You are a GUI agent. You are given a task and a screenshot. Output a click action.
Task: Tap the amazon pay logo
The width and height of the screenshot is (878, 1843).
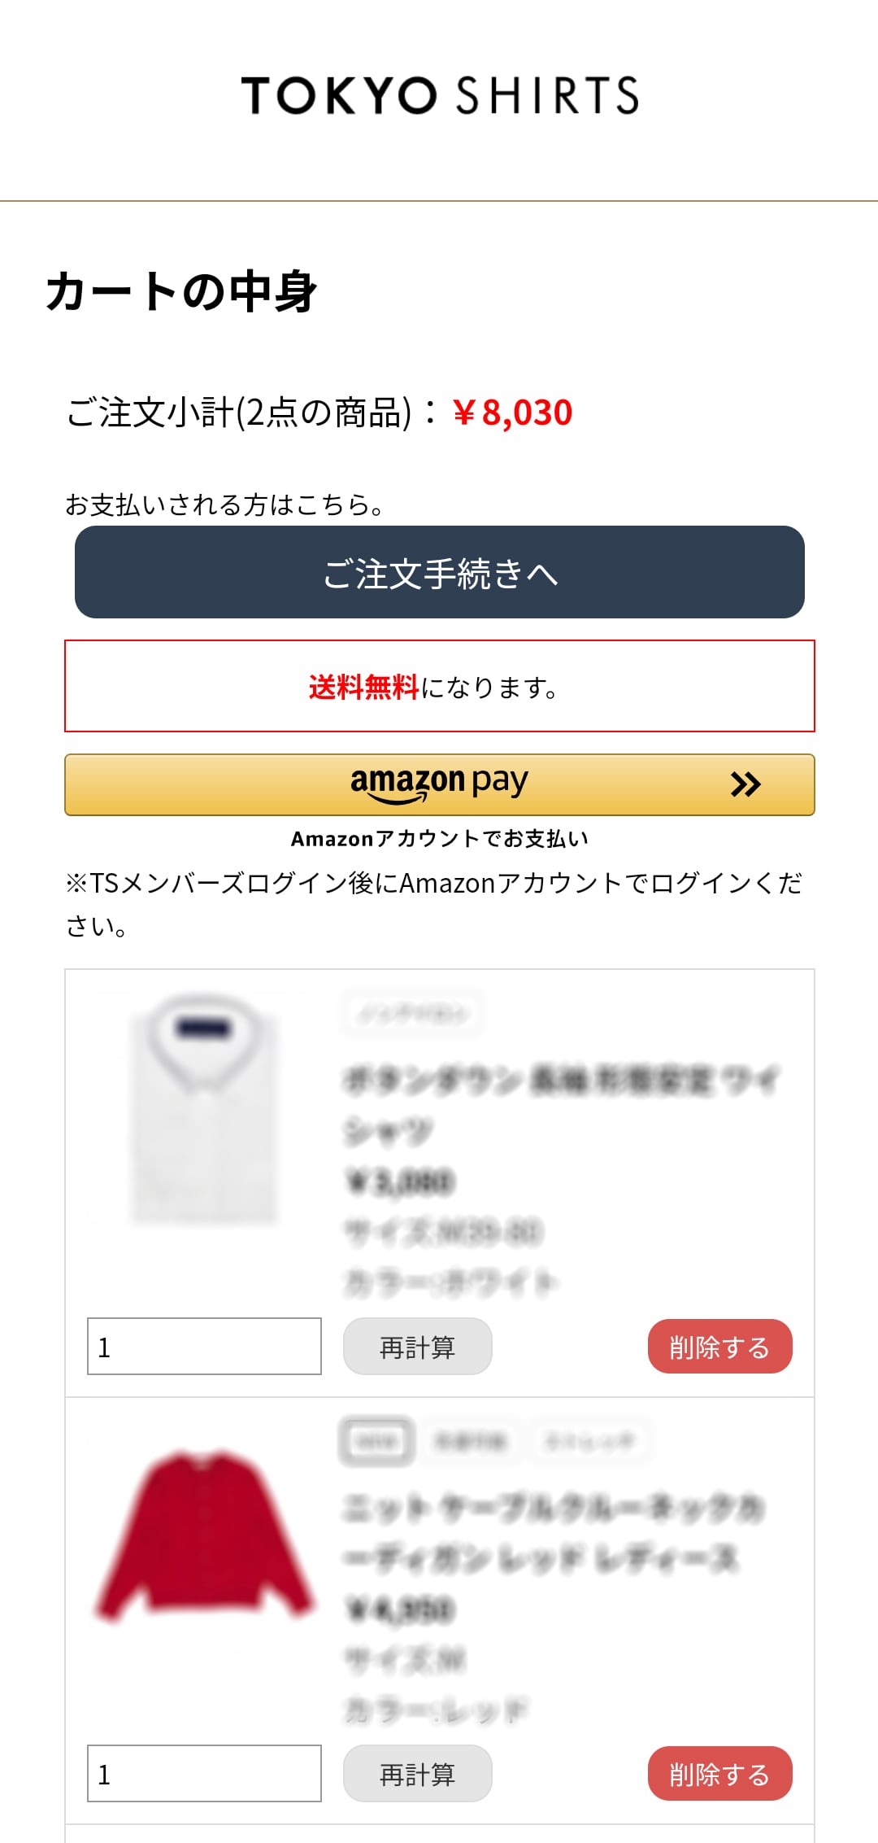[x=439, y=784]
